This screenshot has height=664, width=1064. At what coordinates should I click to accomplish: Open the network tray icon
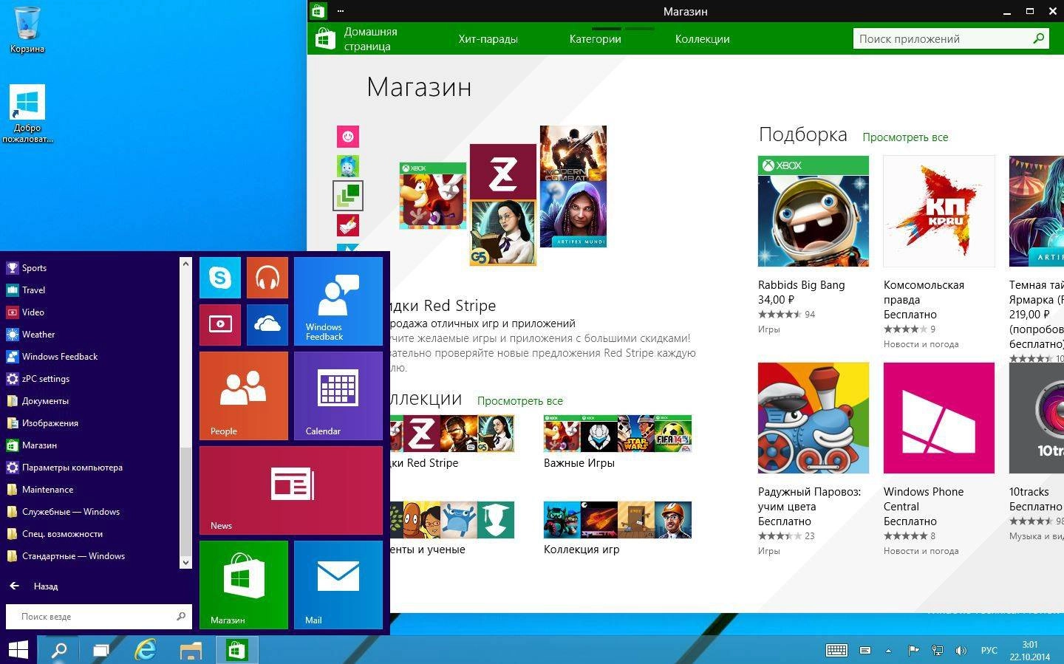937,651
